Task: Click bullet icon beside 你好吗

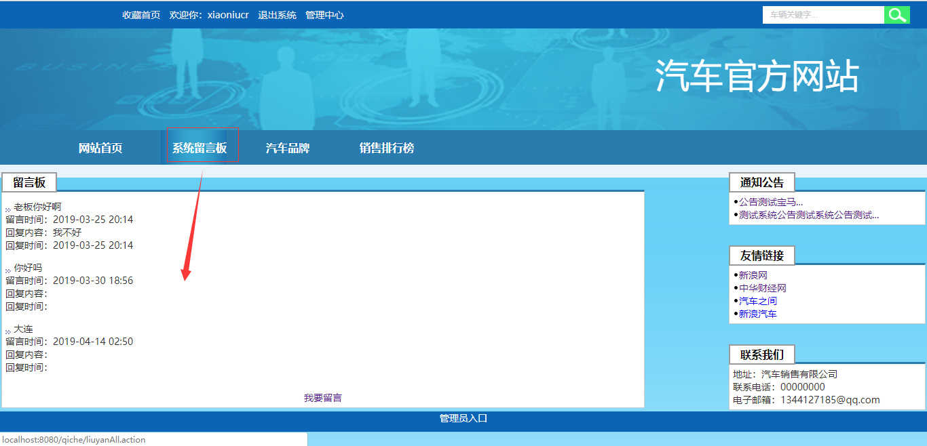Action: (8, 271)
